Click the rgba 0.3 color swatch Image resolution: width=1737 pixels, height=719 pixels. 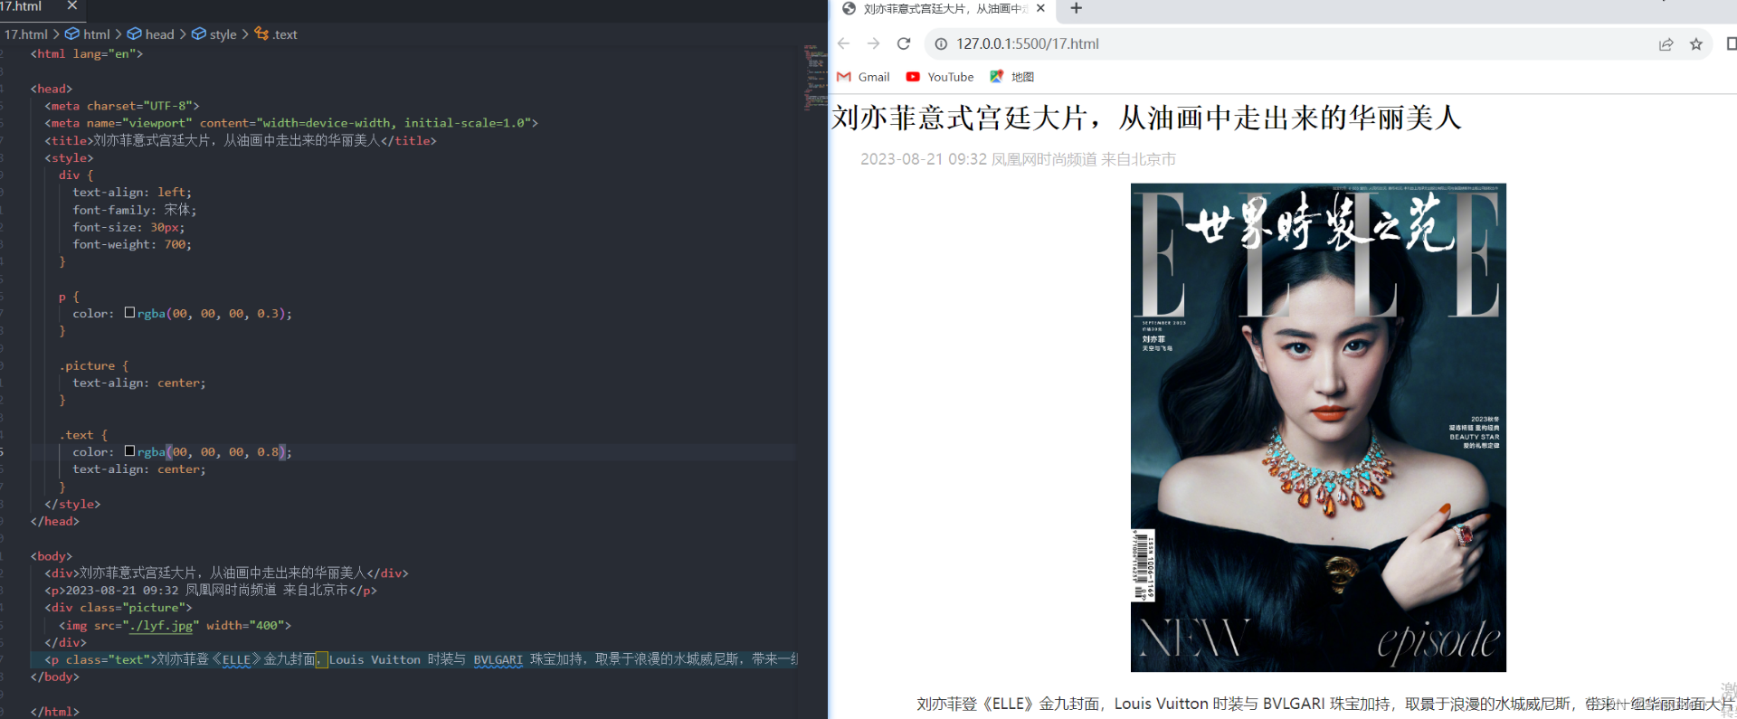[129, 313]
